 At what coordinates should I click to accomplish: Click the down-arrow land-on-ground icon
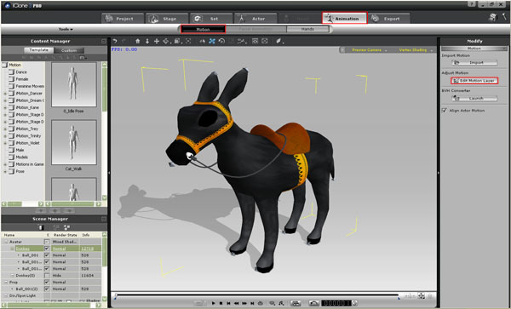pos(147,41)
